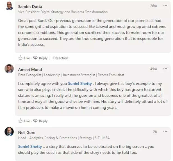The height and width of the screenshot is (161, 173).
Task: Open the Suniel Shetty mention in Neil's comment
Action: tap(30, 147)
